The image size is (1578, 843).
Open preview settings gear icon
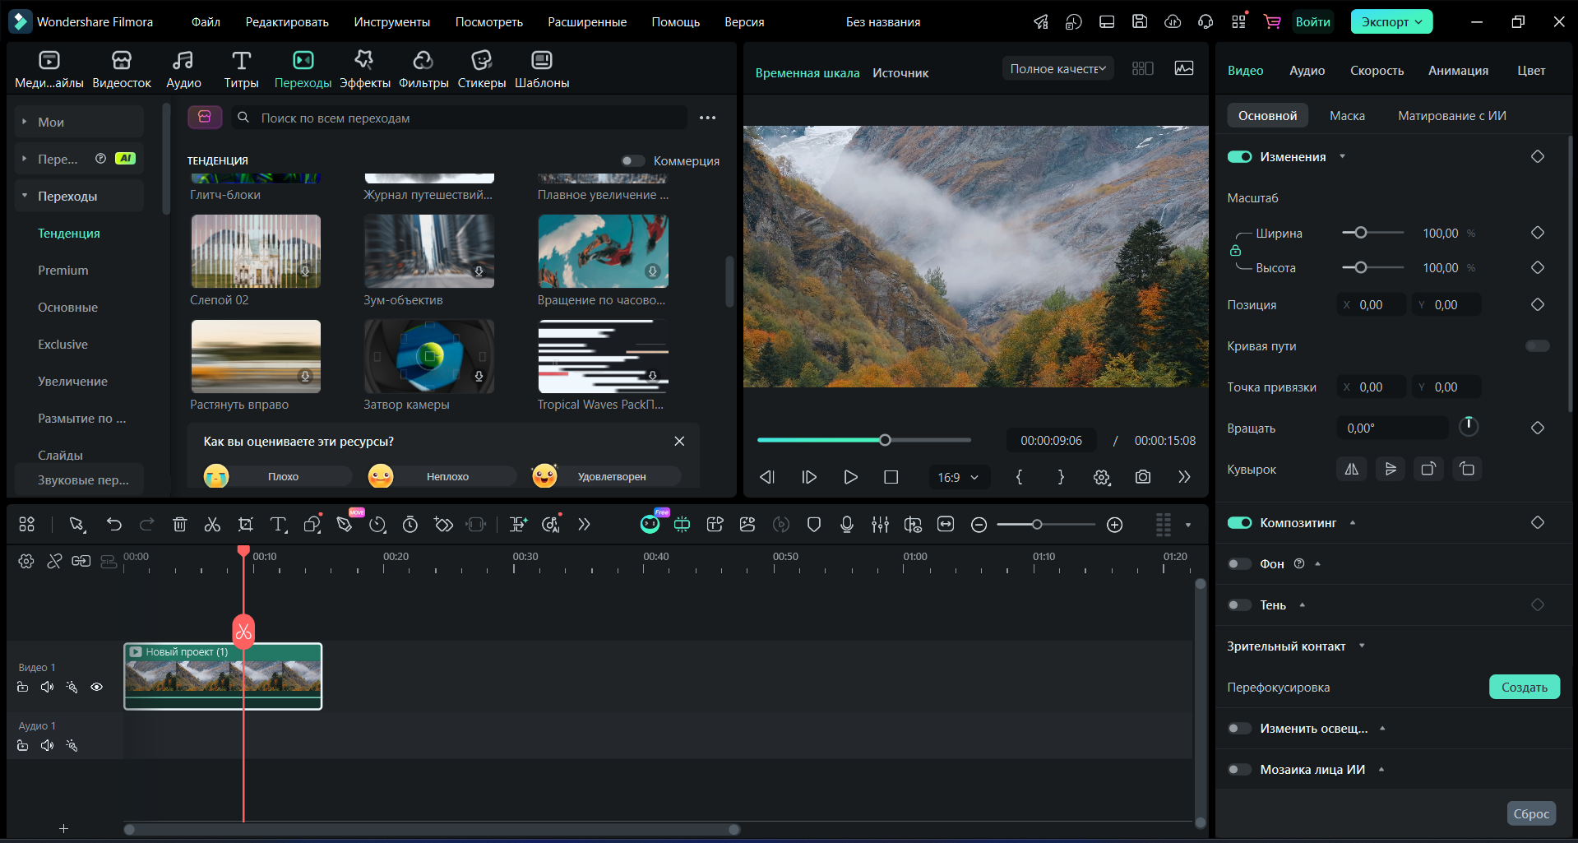[1102, 477]
